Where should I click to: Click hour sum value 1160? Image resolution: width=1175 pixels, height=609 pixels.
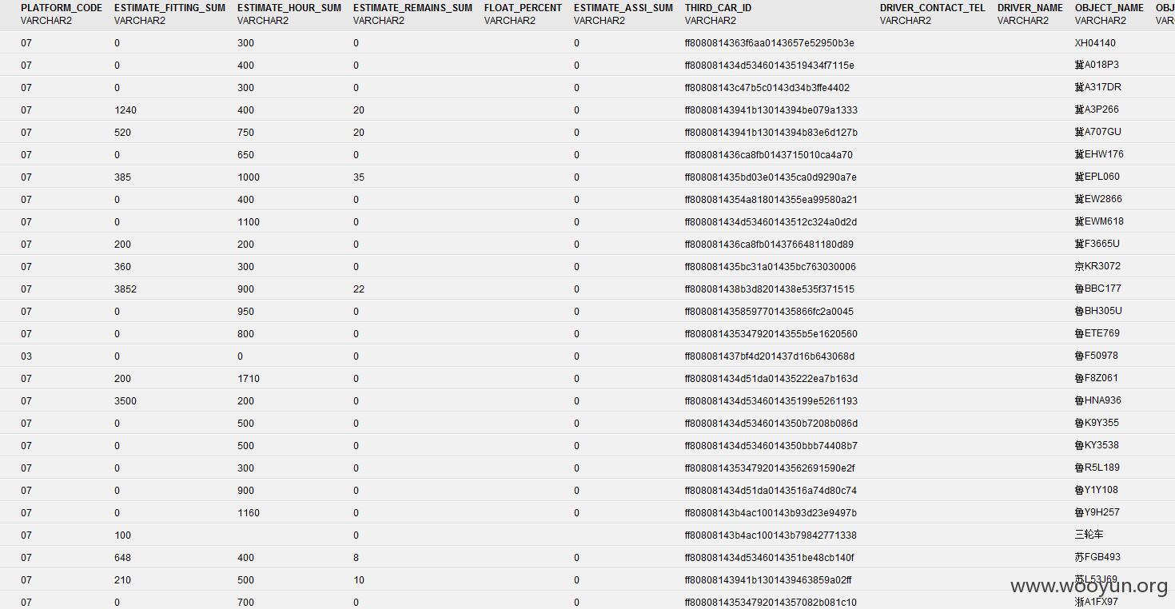click(x=249, y=513)
